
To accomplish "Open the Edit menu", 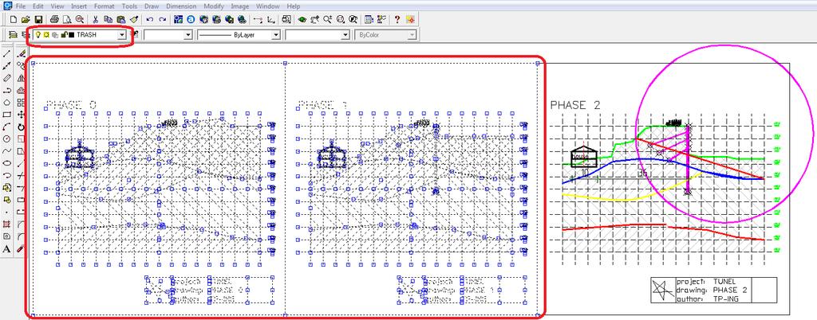I will point(38,6).
